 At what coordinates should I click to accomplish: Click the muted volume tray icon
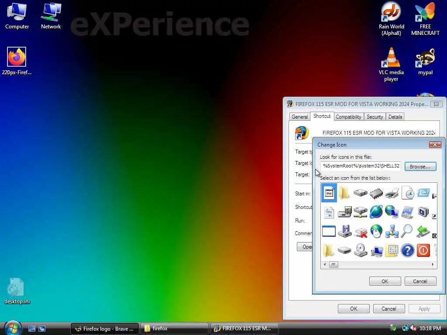[x=413, y=328]
